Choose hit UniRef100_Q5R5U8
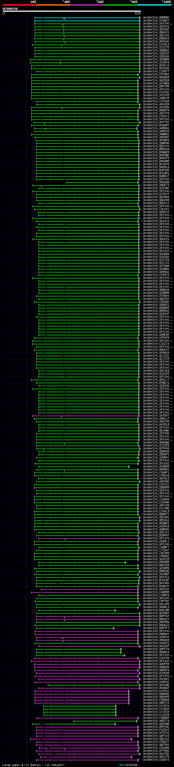This screenshot has width=174, height=767. tap(156, 451)
